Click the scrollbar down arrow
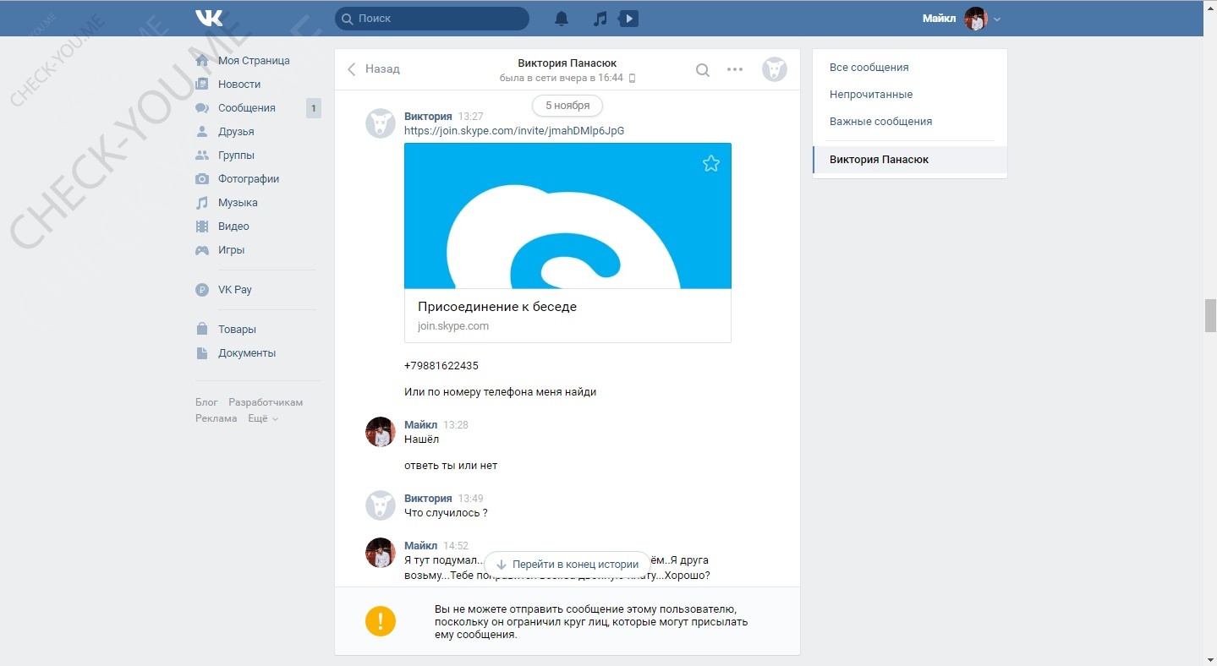1217x666 pixels. coord(1210,658)
